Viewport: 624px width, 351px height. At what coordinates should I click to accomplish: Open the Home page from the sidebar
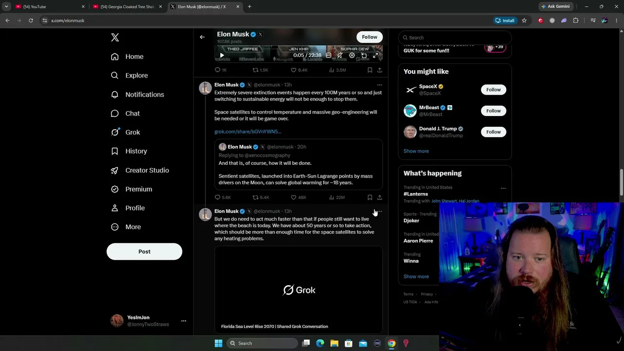(127, 57)
